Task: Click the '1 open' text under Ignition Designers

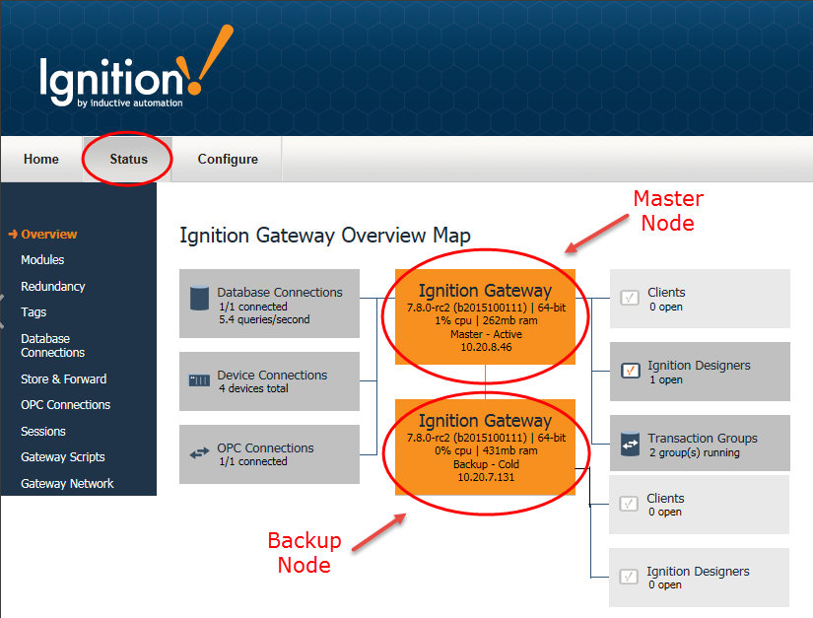Action: [x=666, y=379]
